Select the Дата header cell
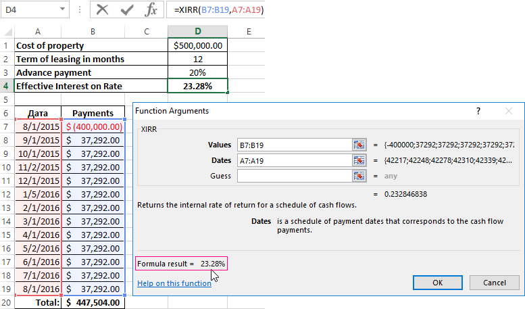Image resolution: width=525 pixels, height=309 pixels. [38, 114]
